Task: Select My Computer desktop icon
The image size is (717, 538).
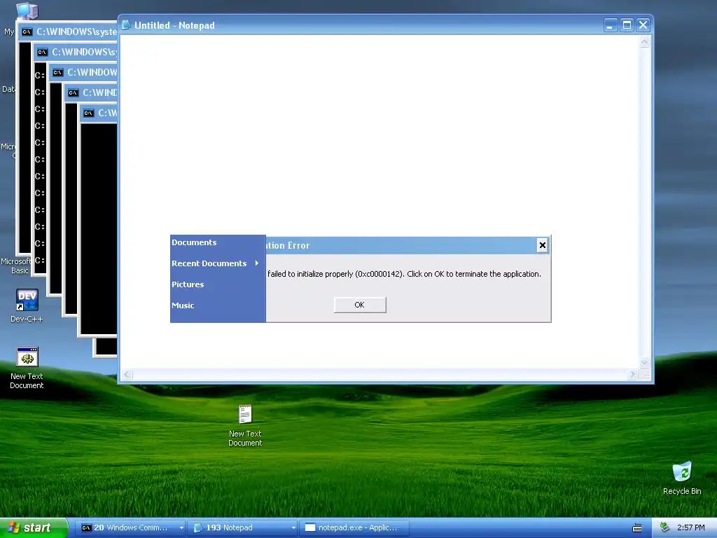Action: [x=27, y=10]
